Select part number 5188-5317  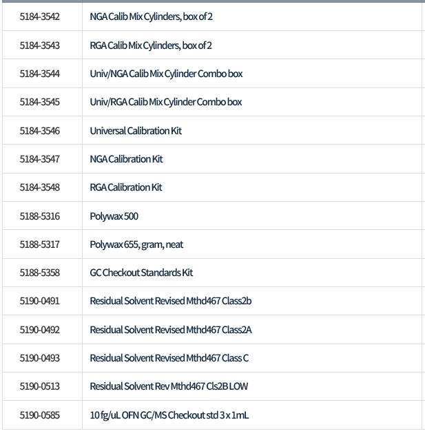tap(39, 244)
